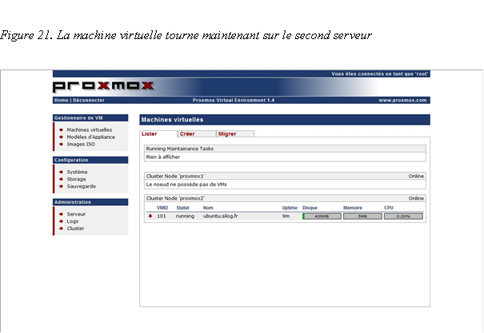
Task: Select VMID 101 cell
Action: point(162,216)
